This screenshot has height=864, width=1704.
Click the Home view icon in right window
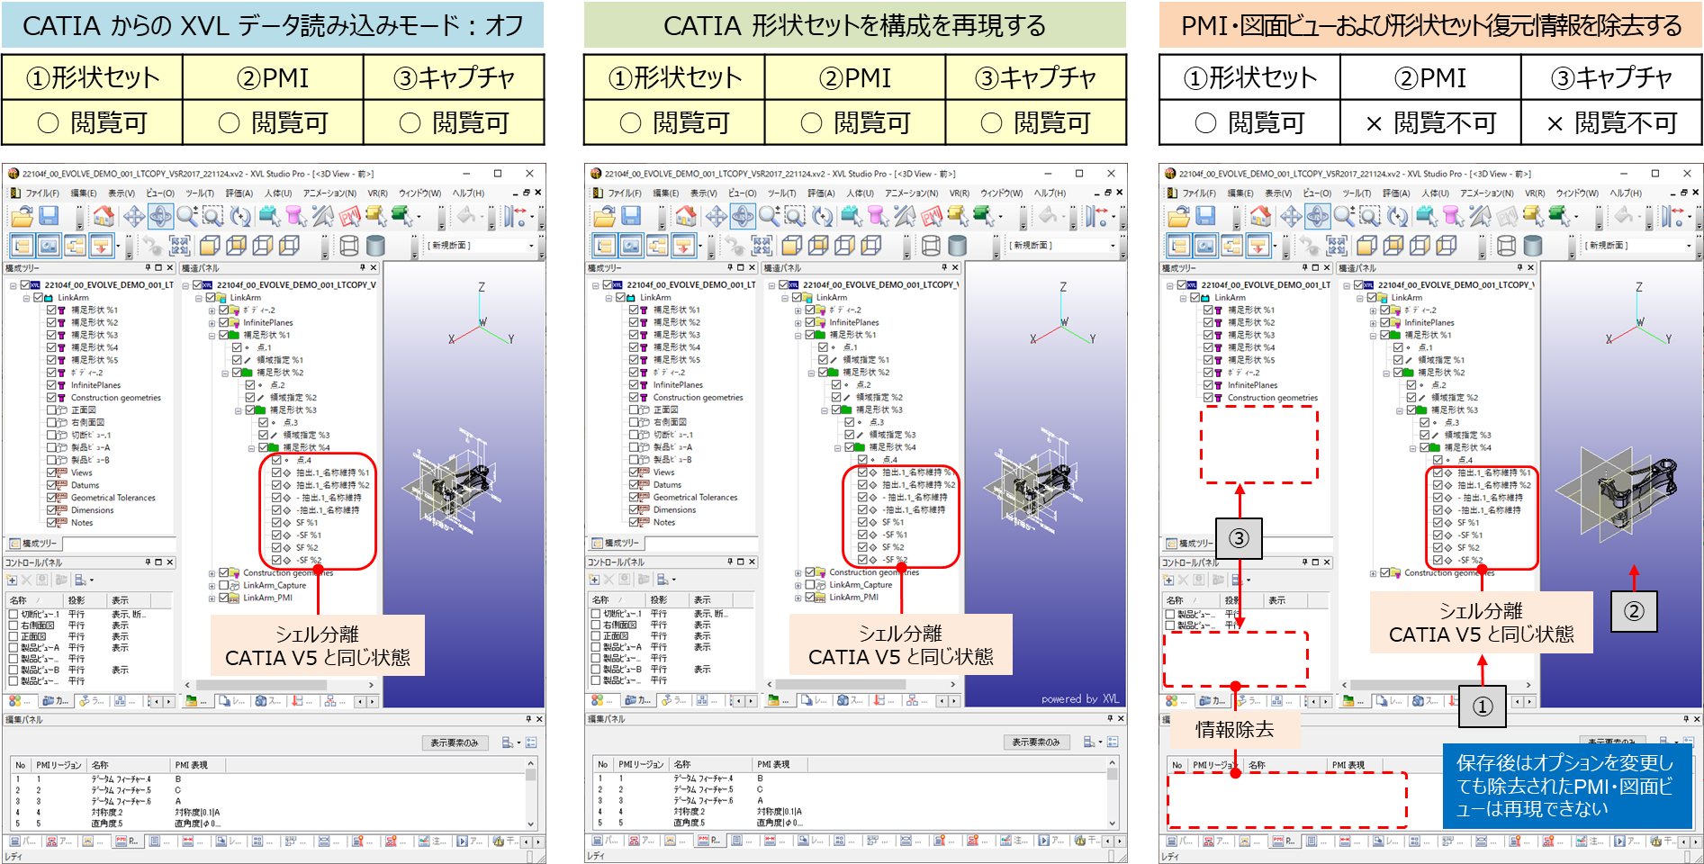[x=1260, y=216]
